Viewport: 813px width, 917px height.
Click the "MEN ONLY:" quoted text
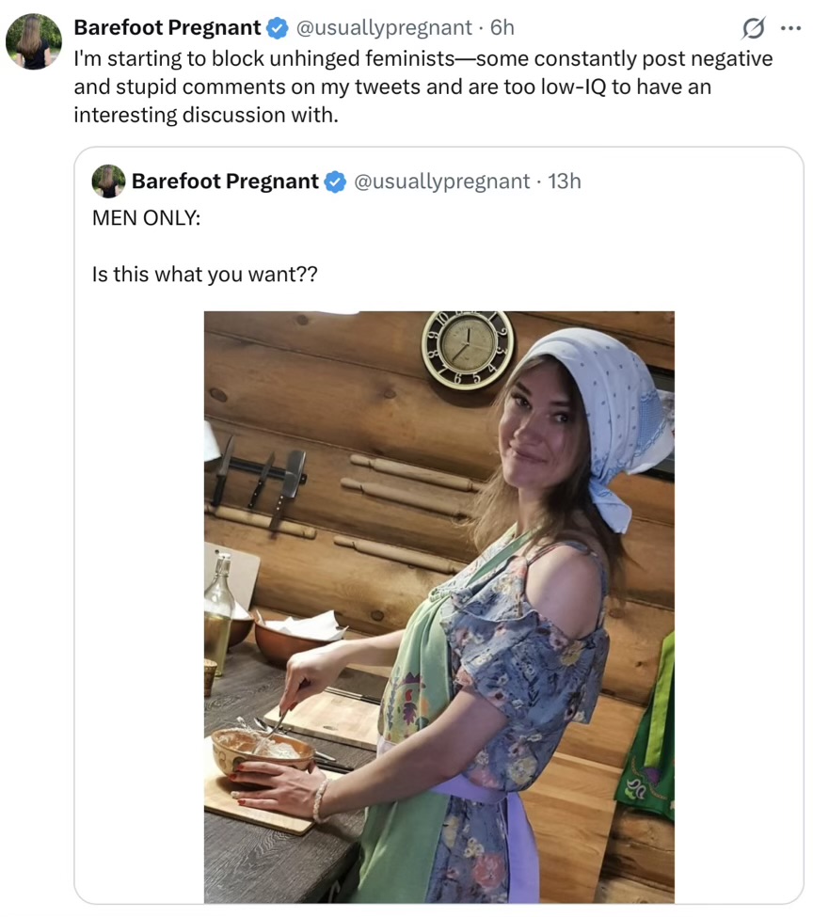[x=146, y=217]
